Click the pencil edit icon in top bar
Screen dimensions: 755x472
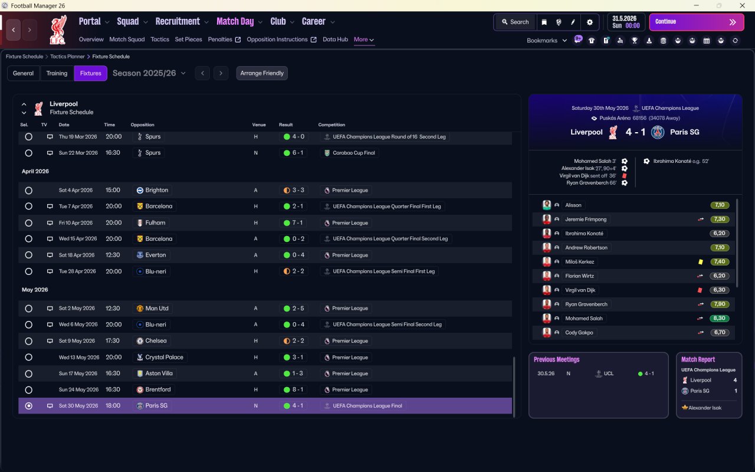tap(573, 22)
